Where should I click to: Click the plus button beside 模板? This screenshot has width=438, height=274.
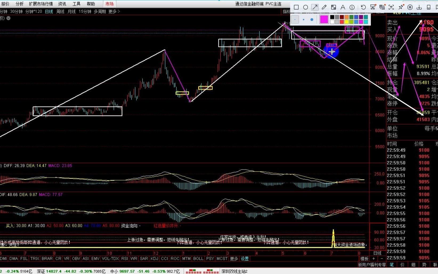[374, 259]
